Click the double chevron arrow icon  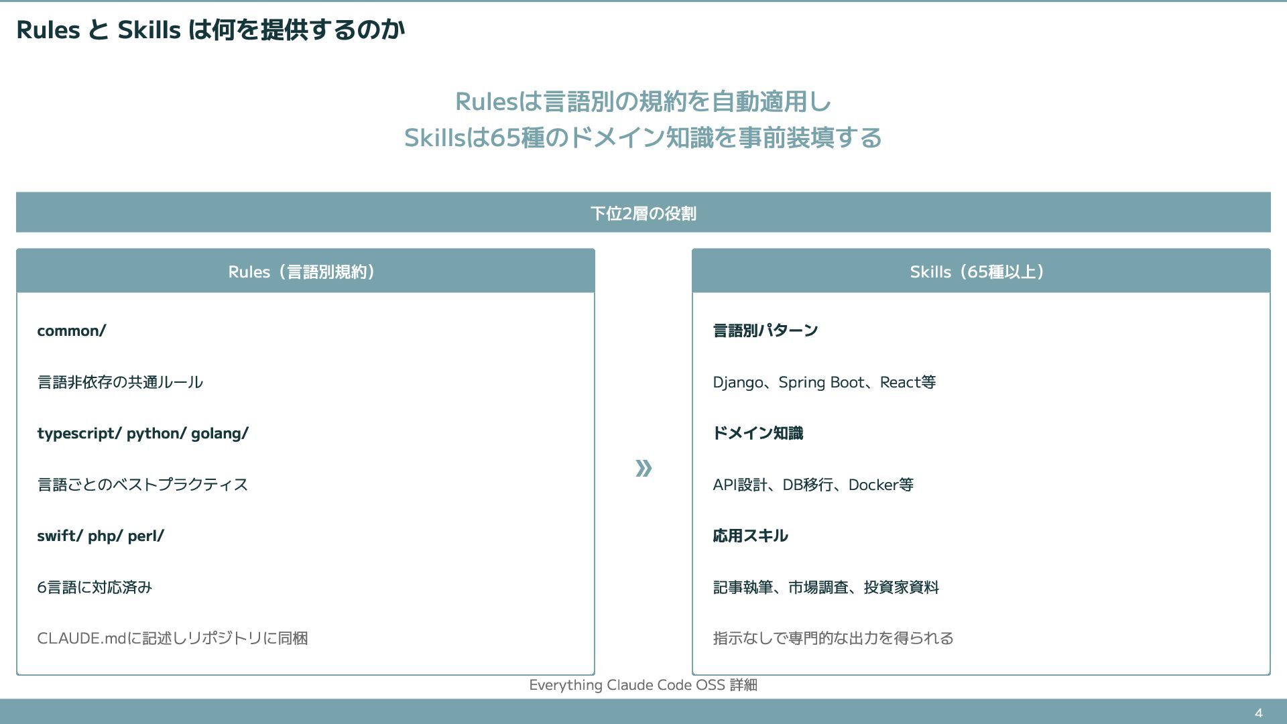[x=643, y=468]
